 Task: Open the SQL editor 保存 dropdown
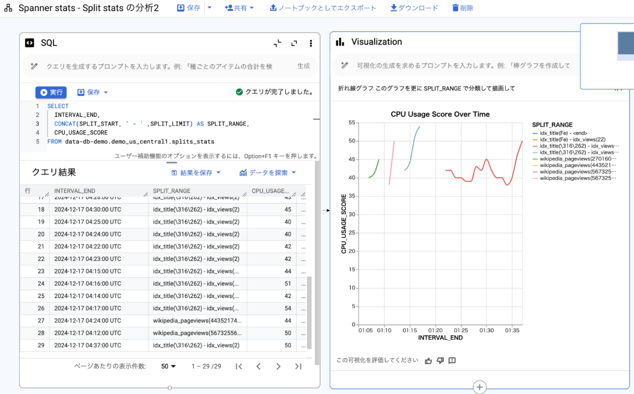93,92
